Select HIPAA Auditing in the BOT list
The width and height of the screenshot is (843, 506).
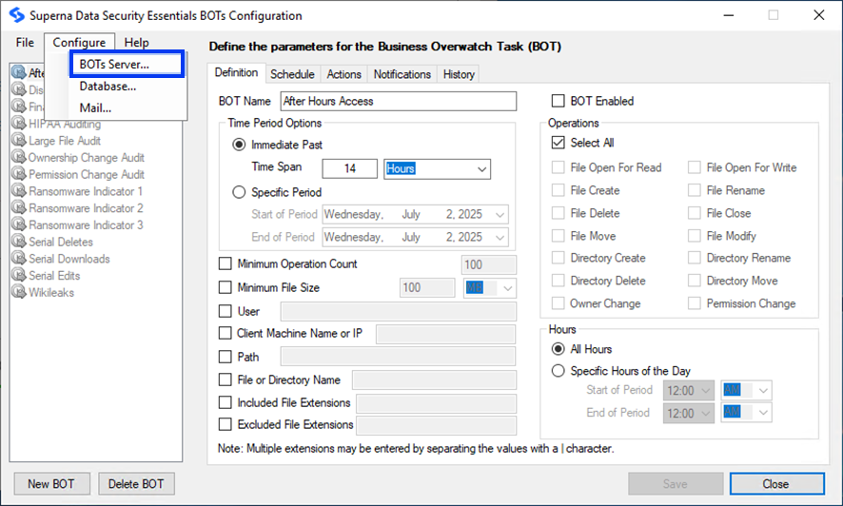(65, 124)
